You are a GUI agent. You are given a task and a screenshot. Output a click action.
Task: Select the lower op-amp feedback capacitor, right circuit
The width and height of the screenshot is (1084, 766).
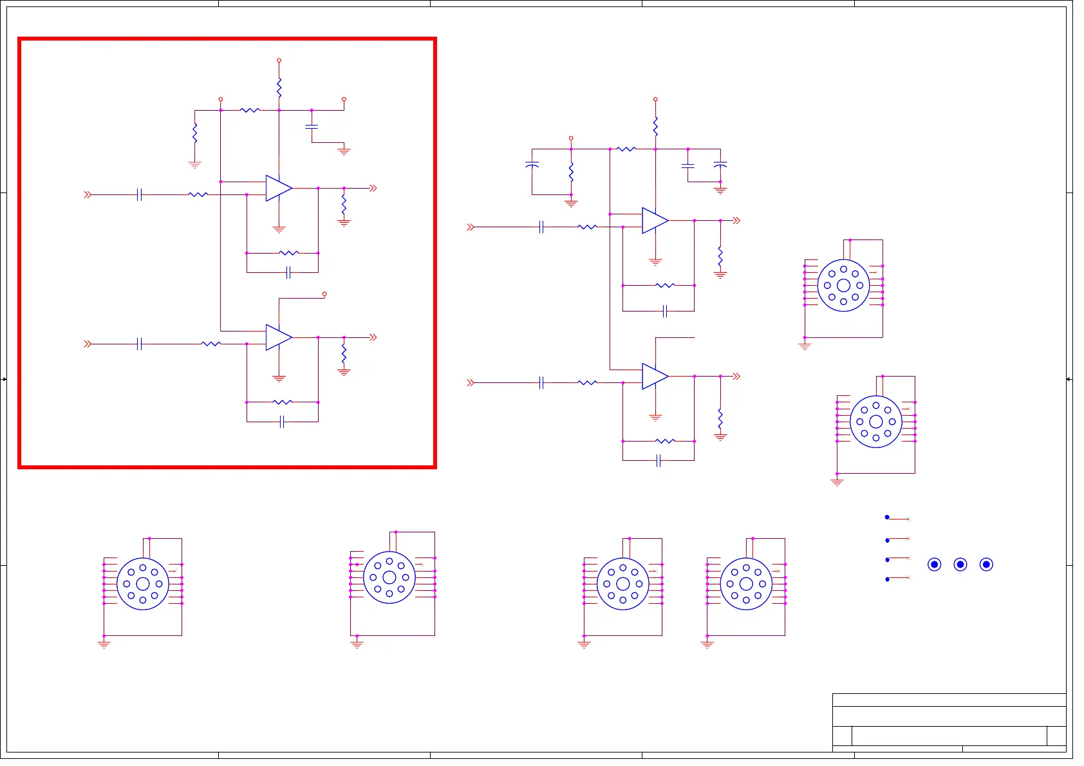click(659, 461)
